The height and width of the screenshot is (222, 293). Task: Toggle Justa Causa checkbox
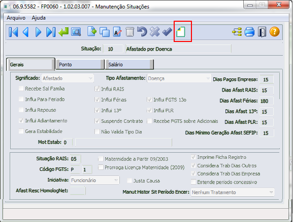[129, 181]
